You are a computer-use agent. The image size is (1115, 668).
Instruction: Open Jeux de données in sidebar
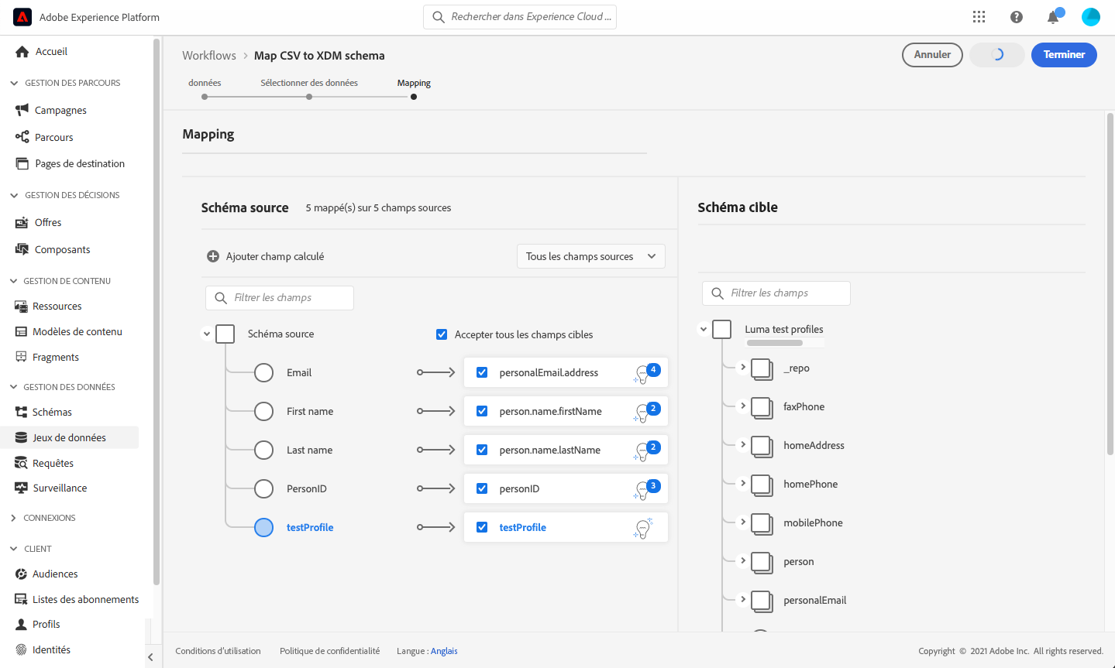click(x=69, y=437)
